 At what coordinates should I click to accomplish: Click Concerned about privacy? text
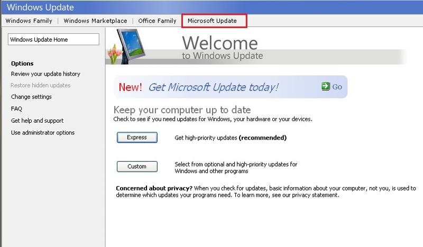(x=154, y=188)
